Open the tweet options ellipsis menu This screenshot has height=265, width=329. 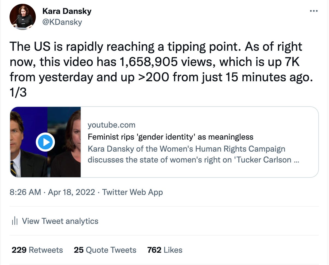coord(314,10)
